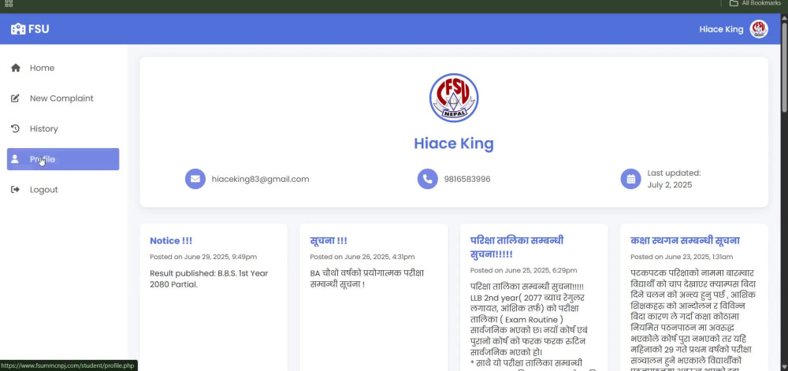
Task: Open the Notice !!! card title
Action: click(171, 241)
